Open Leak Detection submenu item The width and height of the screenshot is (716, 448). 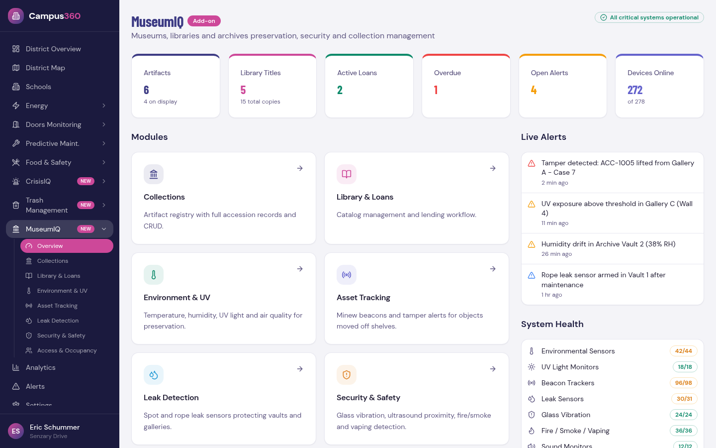67,321
